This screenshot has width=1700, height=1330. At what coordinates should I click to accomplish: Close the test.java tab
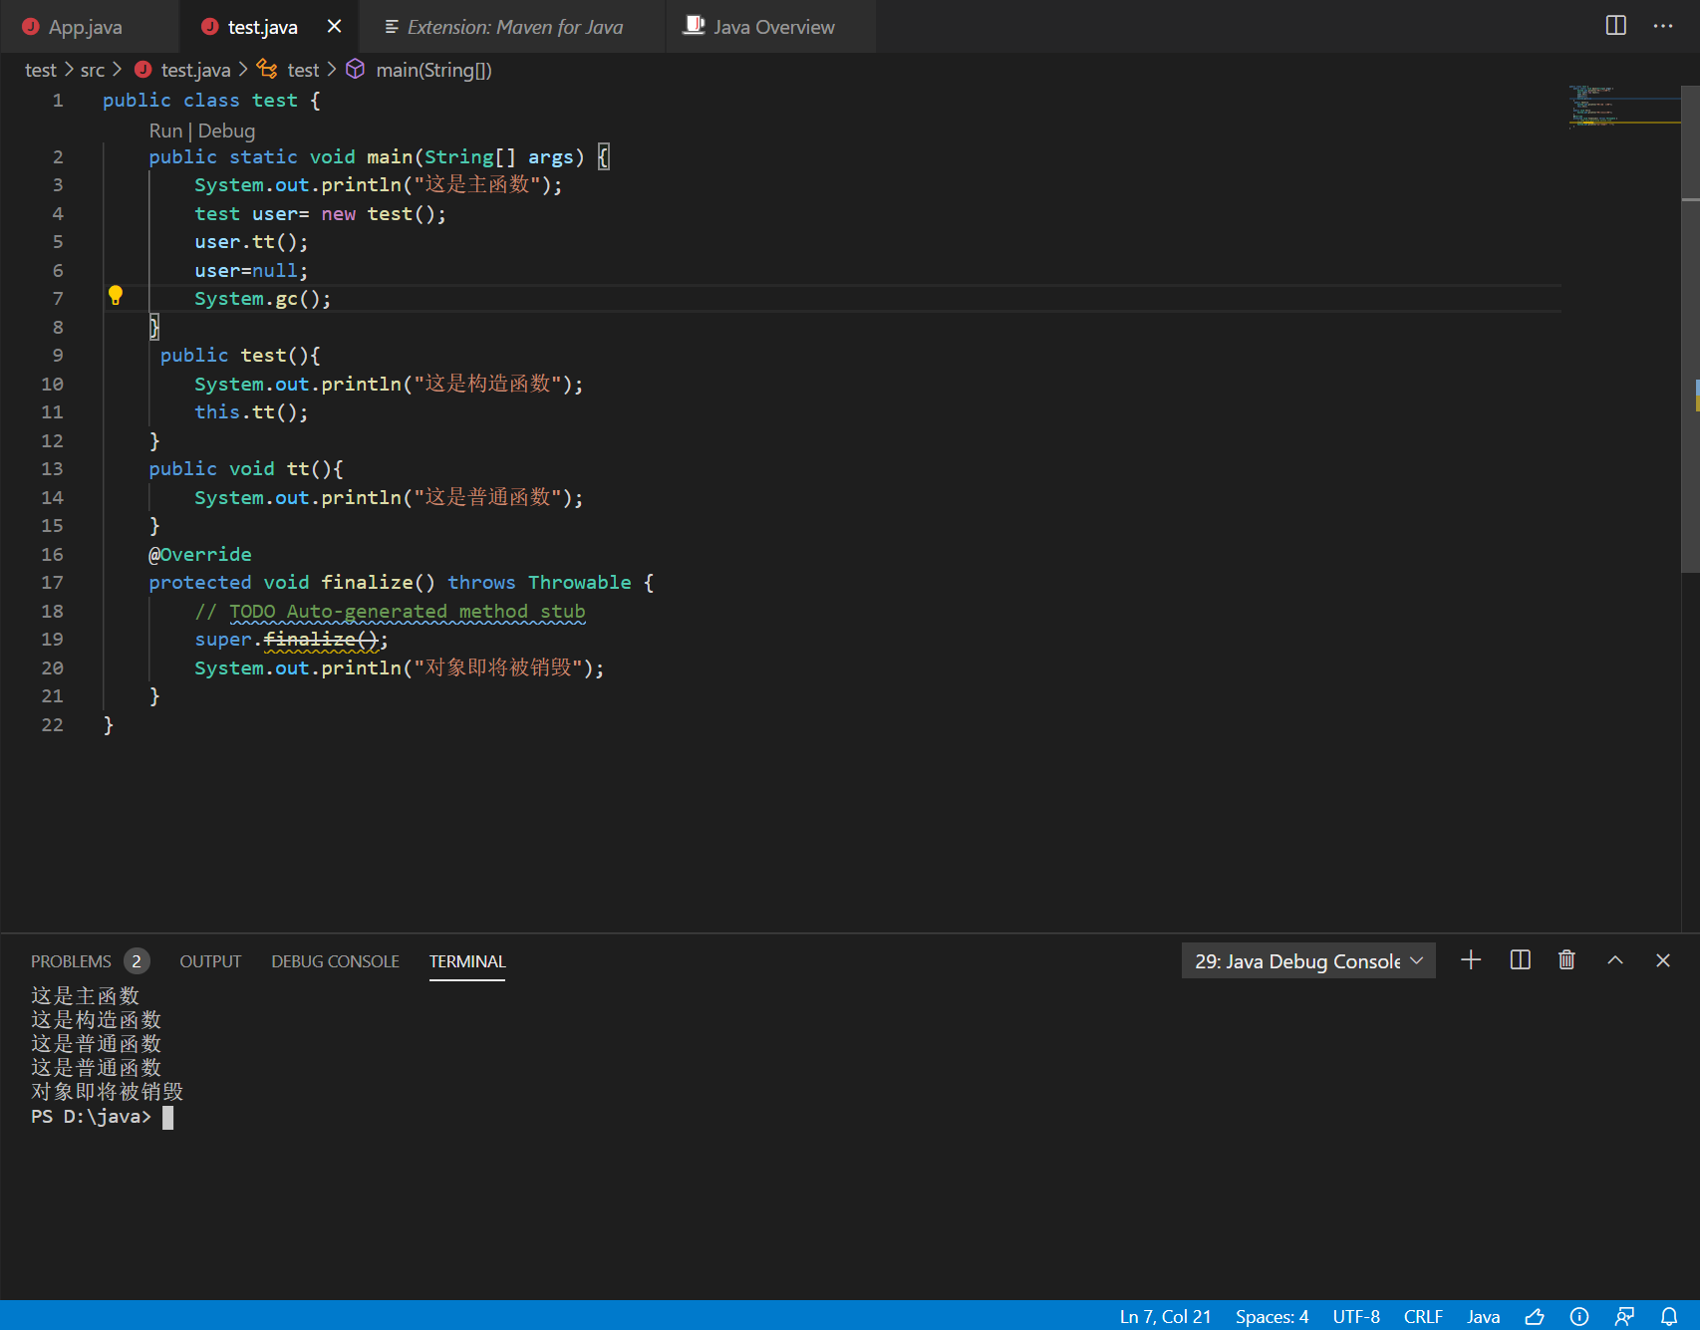335,26
